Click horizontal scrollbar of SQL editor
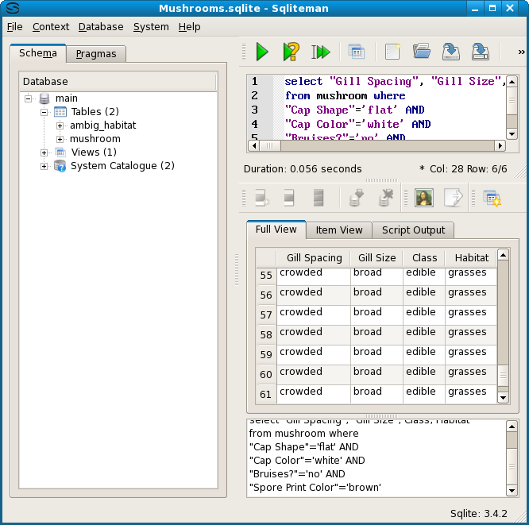 coord(376,146)
